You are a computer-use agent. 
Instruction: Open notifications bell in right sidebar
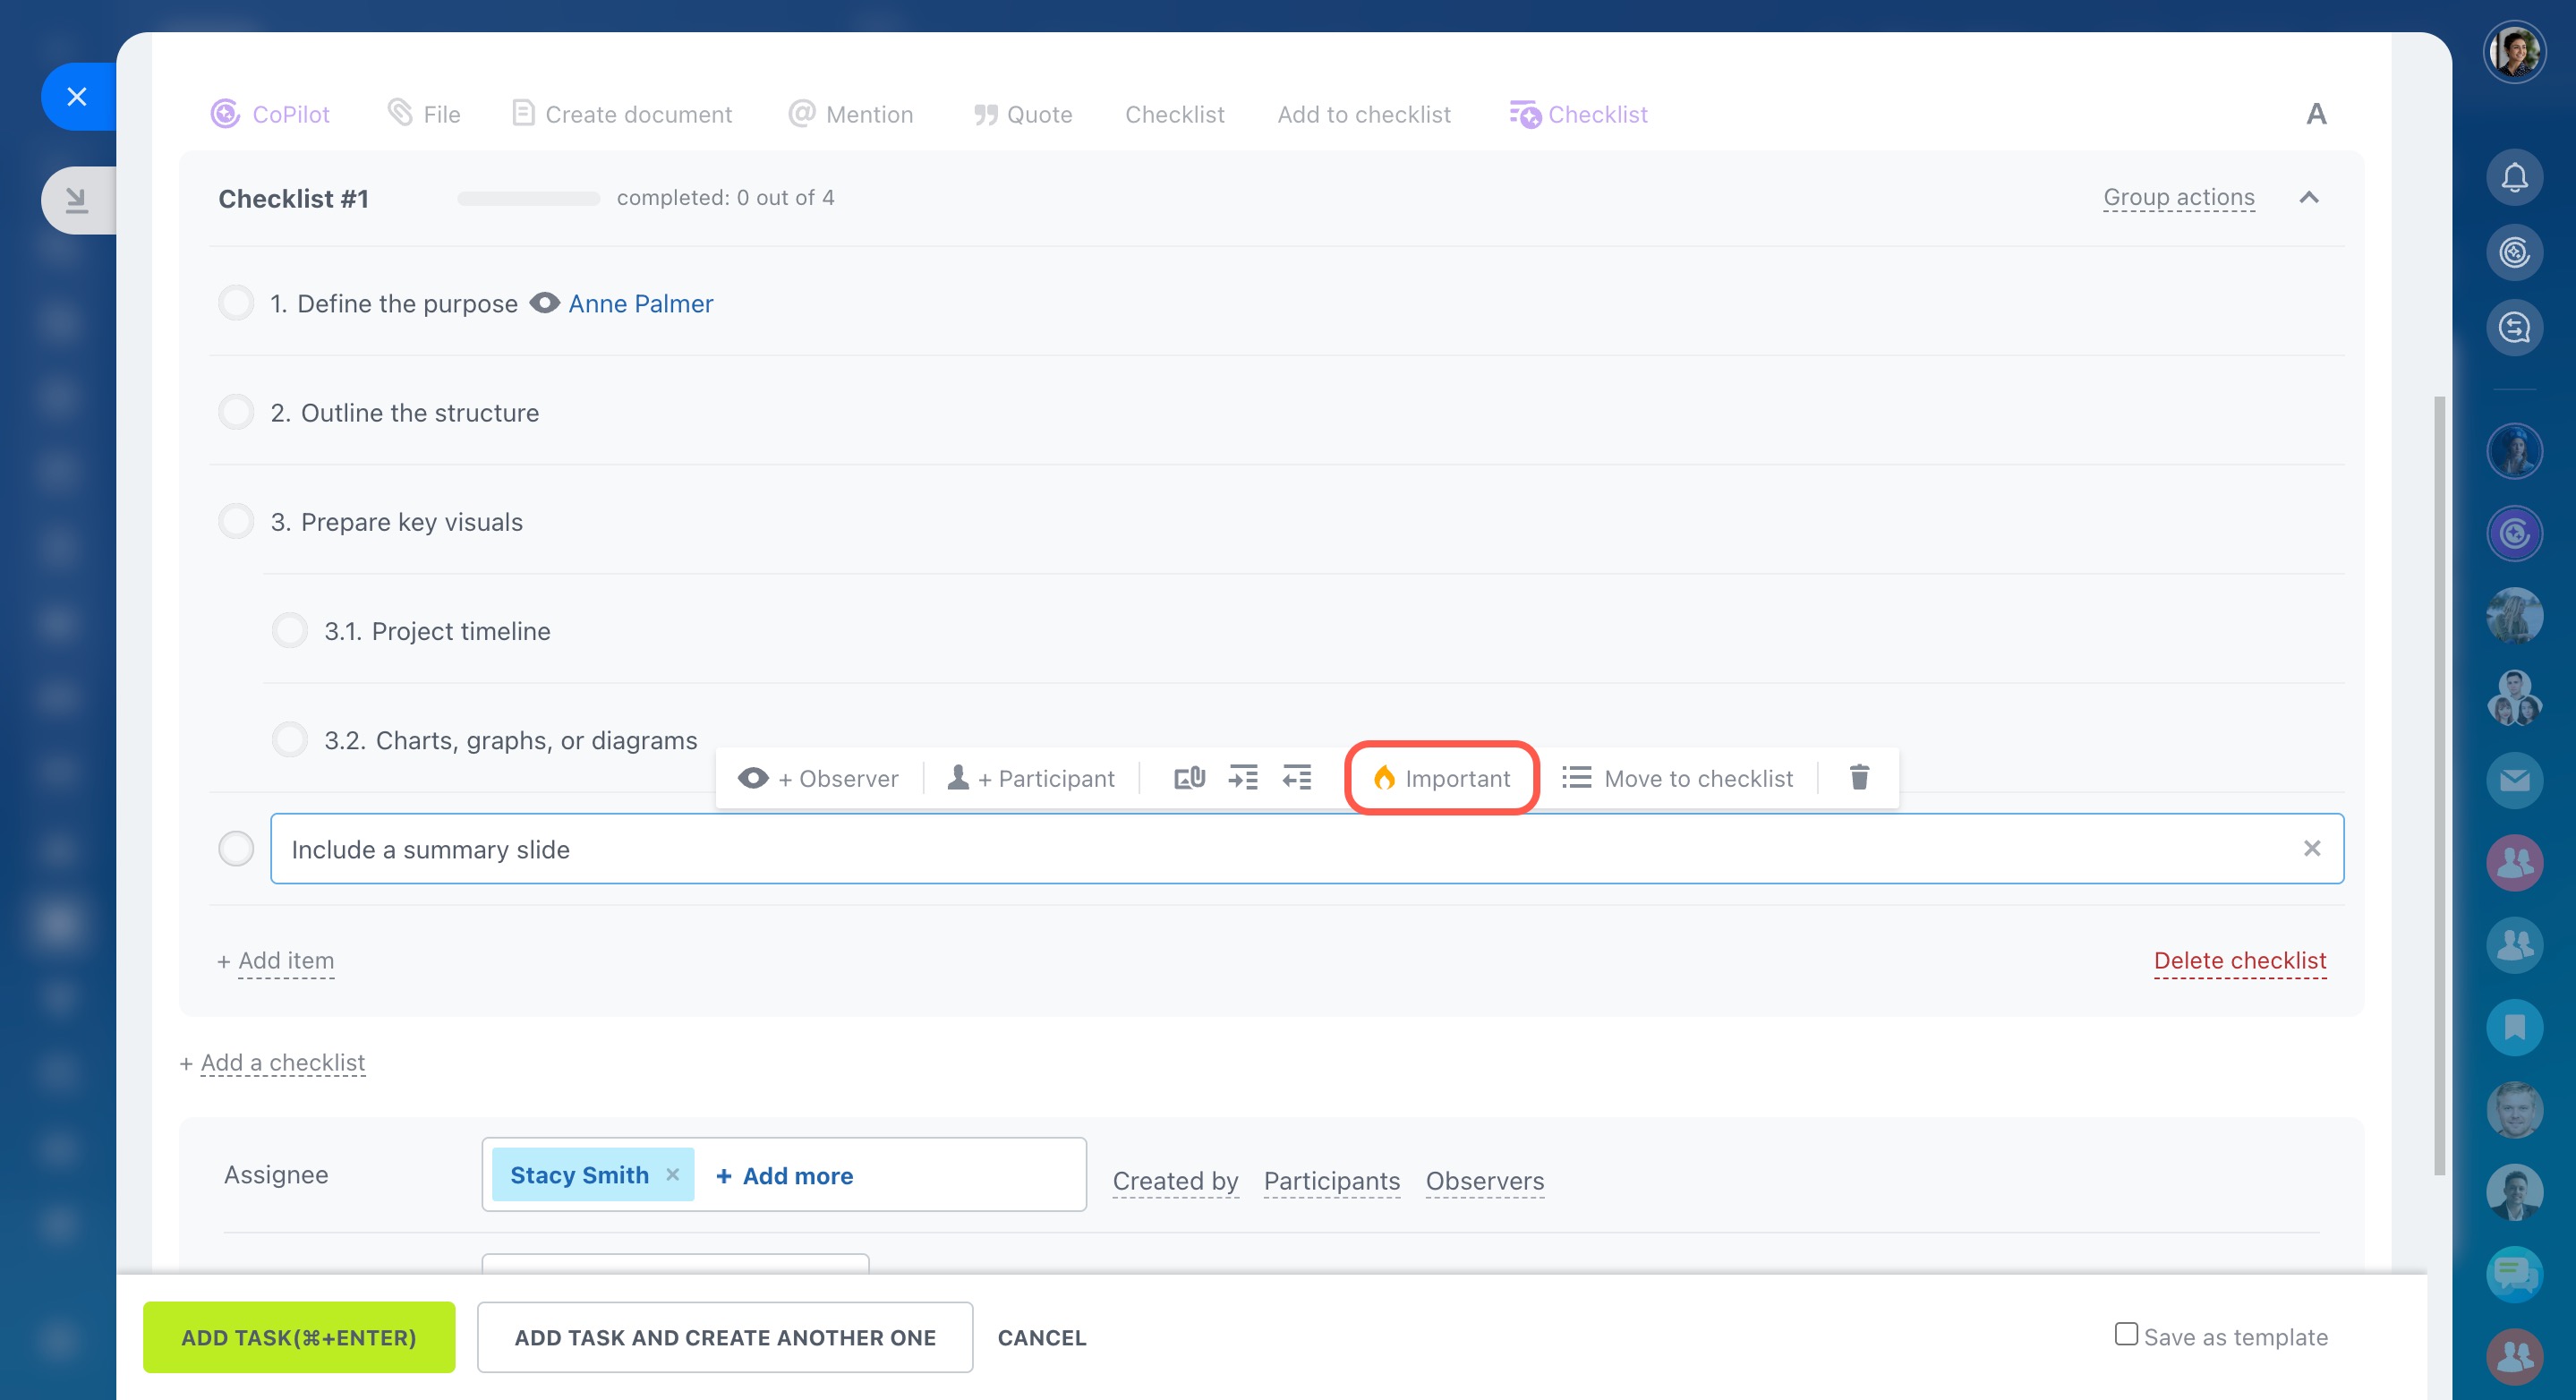2514,178
